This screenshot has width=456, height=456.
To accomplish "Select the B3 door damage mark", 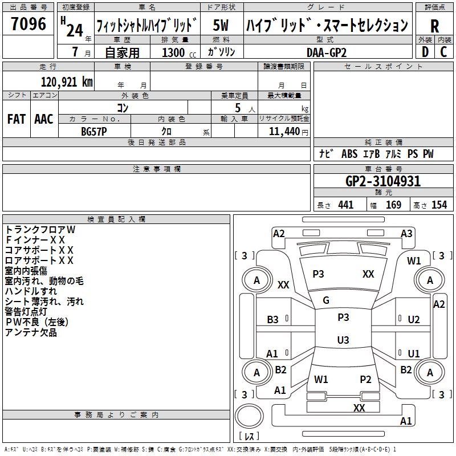I will point(273,320).
